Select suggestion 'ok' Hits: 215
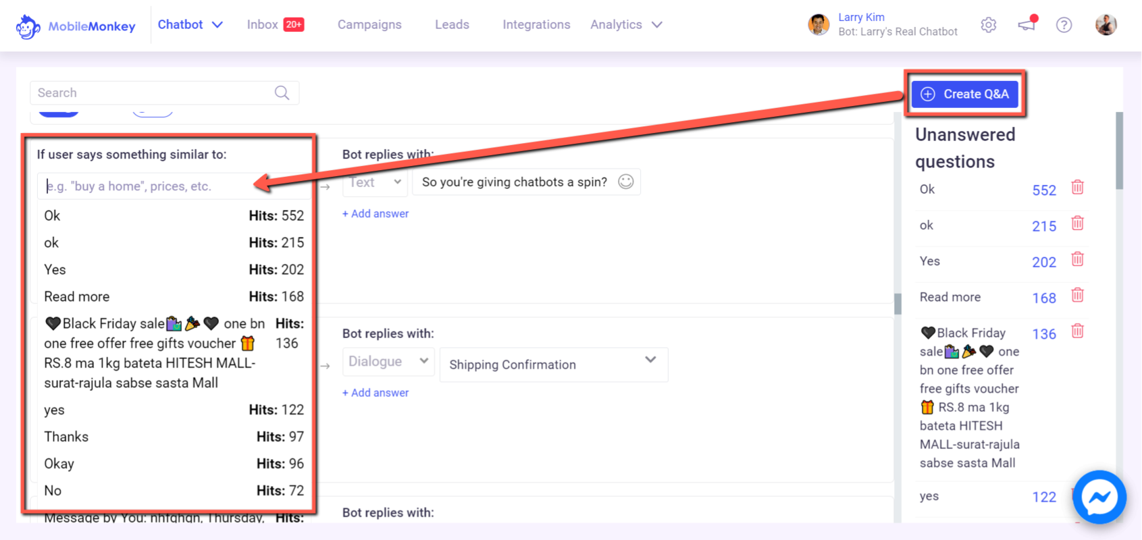Screen dimensions: 1142x540 [x=174, y=243]
